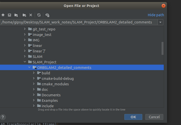Select the linear folder row

click(82, 46)
